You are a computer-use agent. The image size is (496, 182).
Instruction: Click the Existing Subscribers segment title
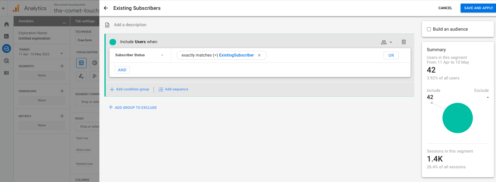click(137, 8)
